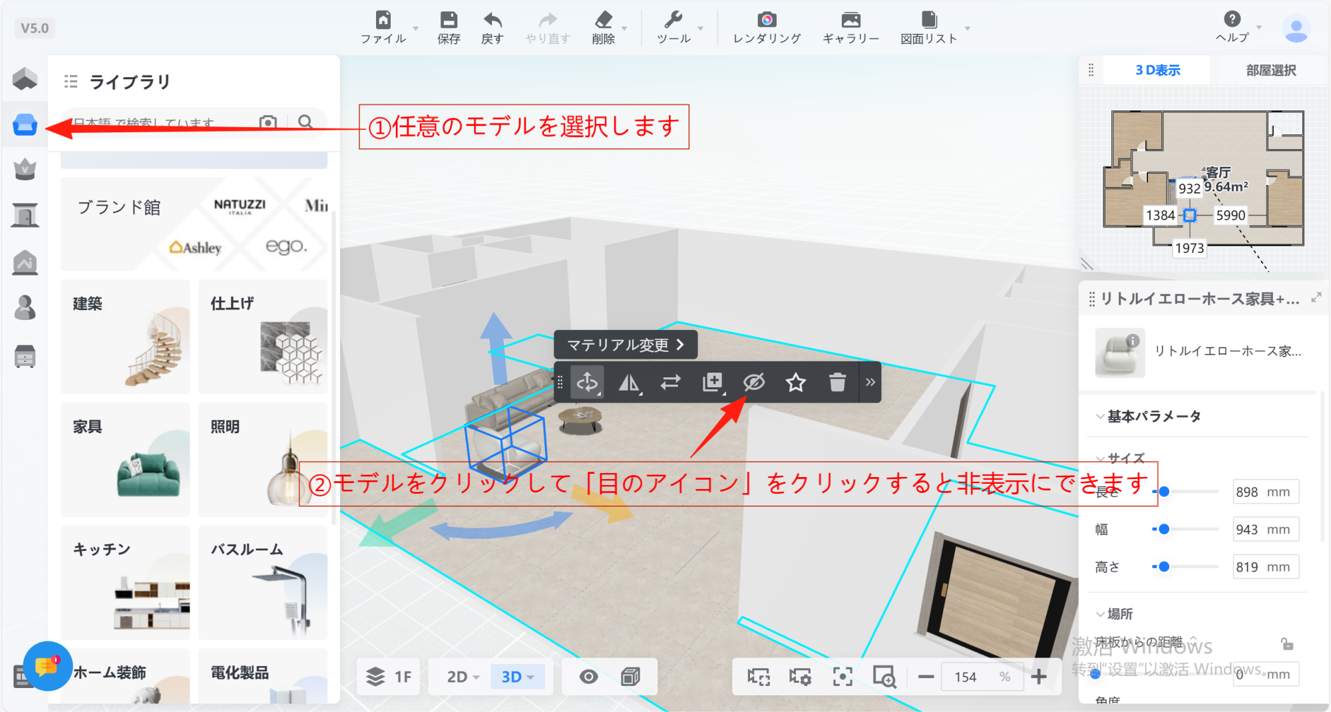Toggle the ライブラリ list view icon
Viewport: 1331px width, 712px height.
click(71, 82)
